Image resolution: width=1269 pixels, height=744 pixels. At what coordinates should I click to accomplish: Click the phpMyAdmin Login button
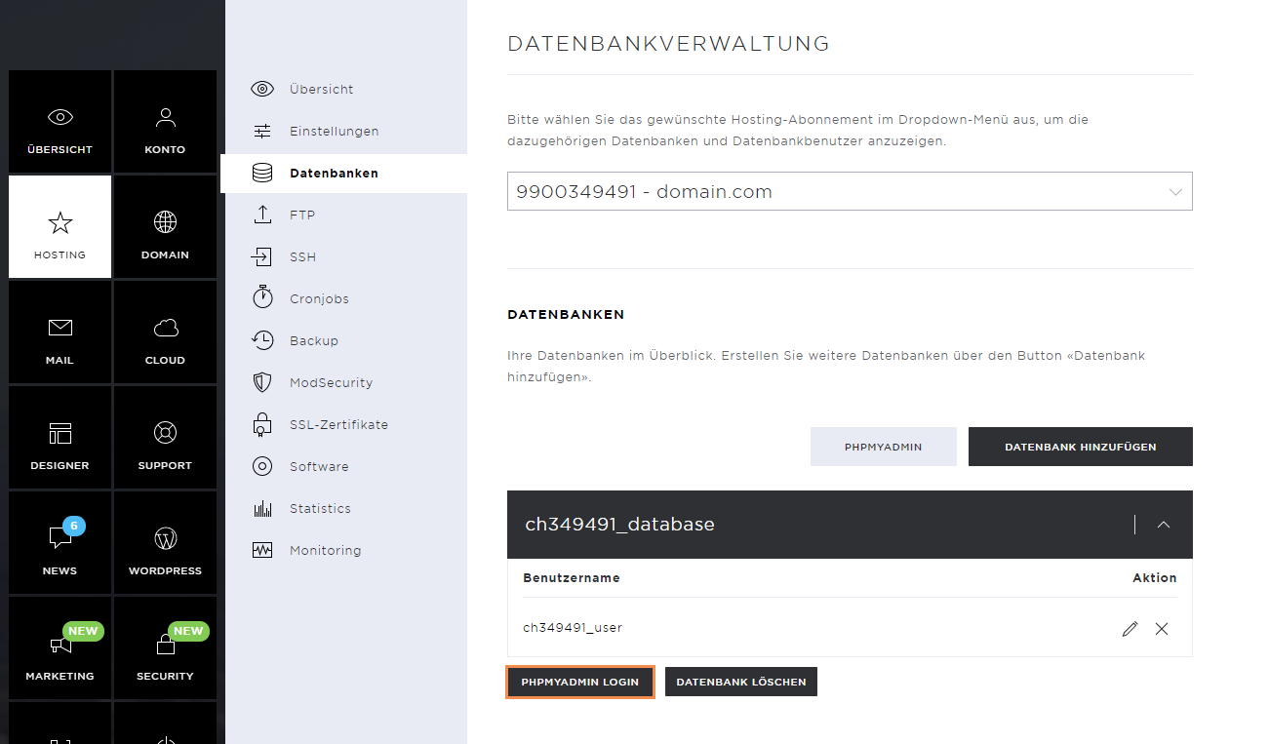(x=580, y=682)
